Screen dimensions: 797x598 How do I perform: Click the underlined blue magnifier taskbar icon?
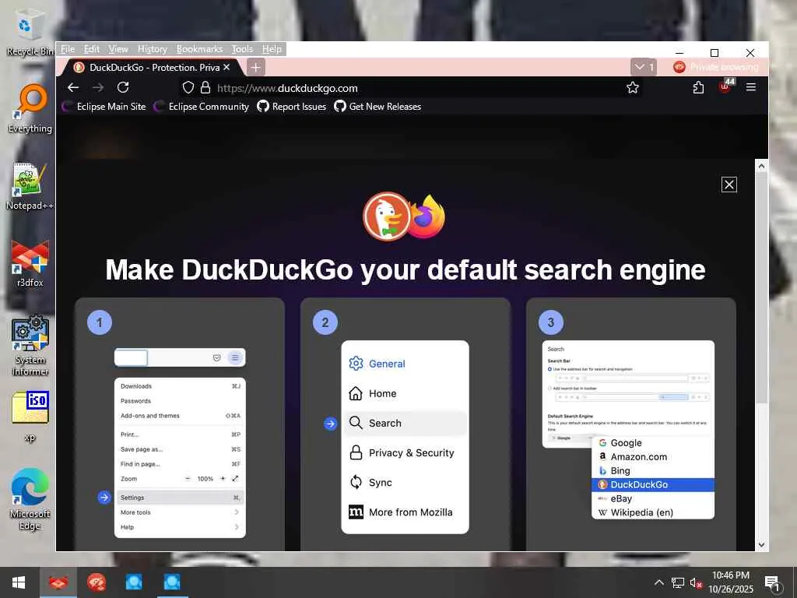(171, 582)
